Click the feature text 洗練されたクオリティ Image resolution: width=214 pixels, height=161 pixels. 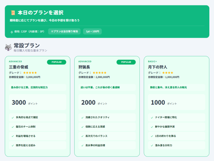coord(97,117)
